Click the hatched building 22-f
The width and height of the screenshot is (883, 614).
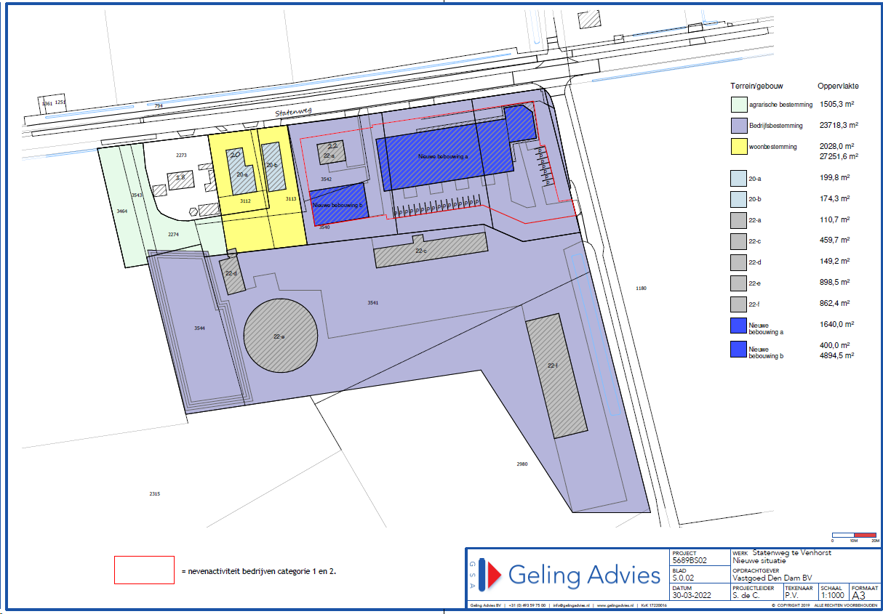[556, 376]
